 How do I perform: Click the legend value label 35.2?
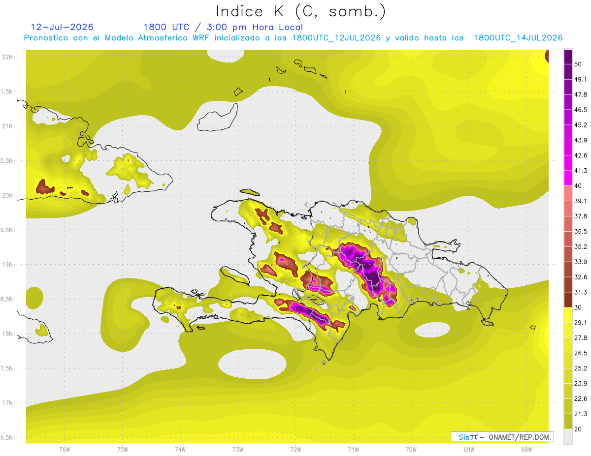tap(581, 246)
